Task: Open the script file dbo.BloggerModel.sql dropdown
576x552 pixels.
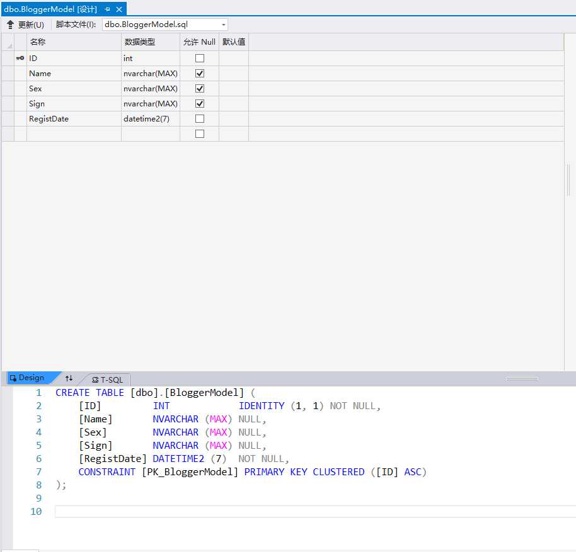Action: [x=223, y=25]
